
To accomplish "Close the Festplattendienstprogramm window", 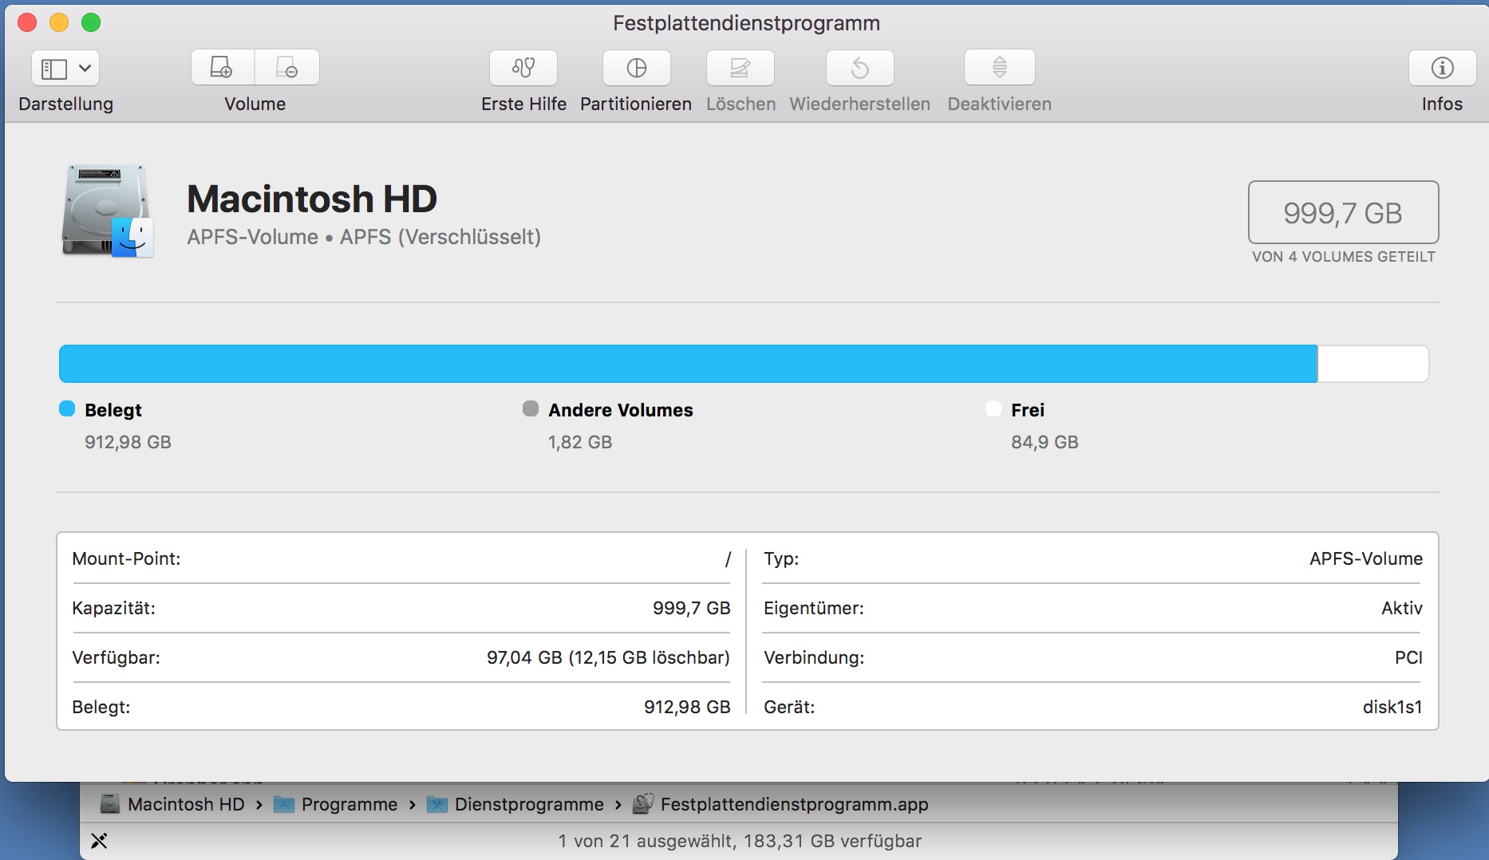I will click(27, 22).
